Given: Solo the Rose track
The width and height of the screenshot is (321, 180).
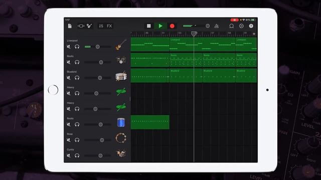Looking at the screenshot, I should click(x=77, y=140).
